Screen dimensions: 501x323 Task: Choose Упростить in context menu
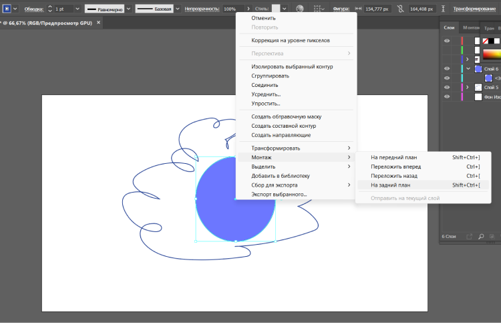(296, 104)
